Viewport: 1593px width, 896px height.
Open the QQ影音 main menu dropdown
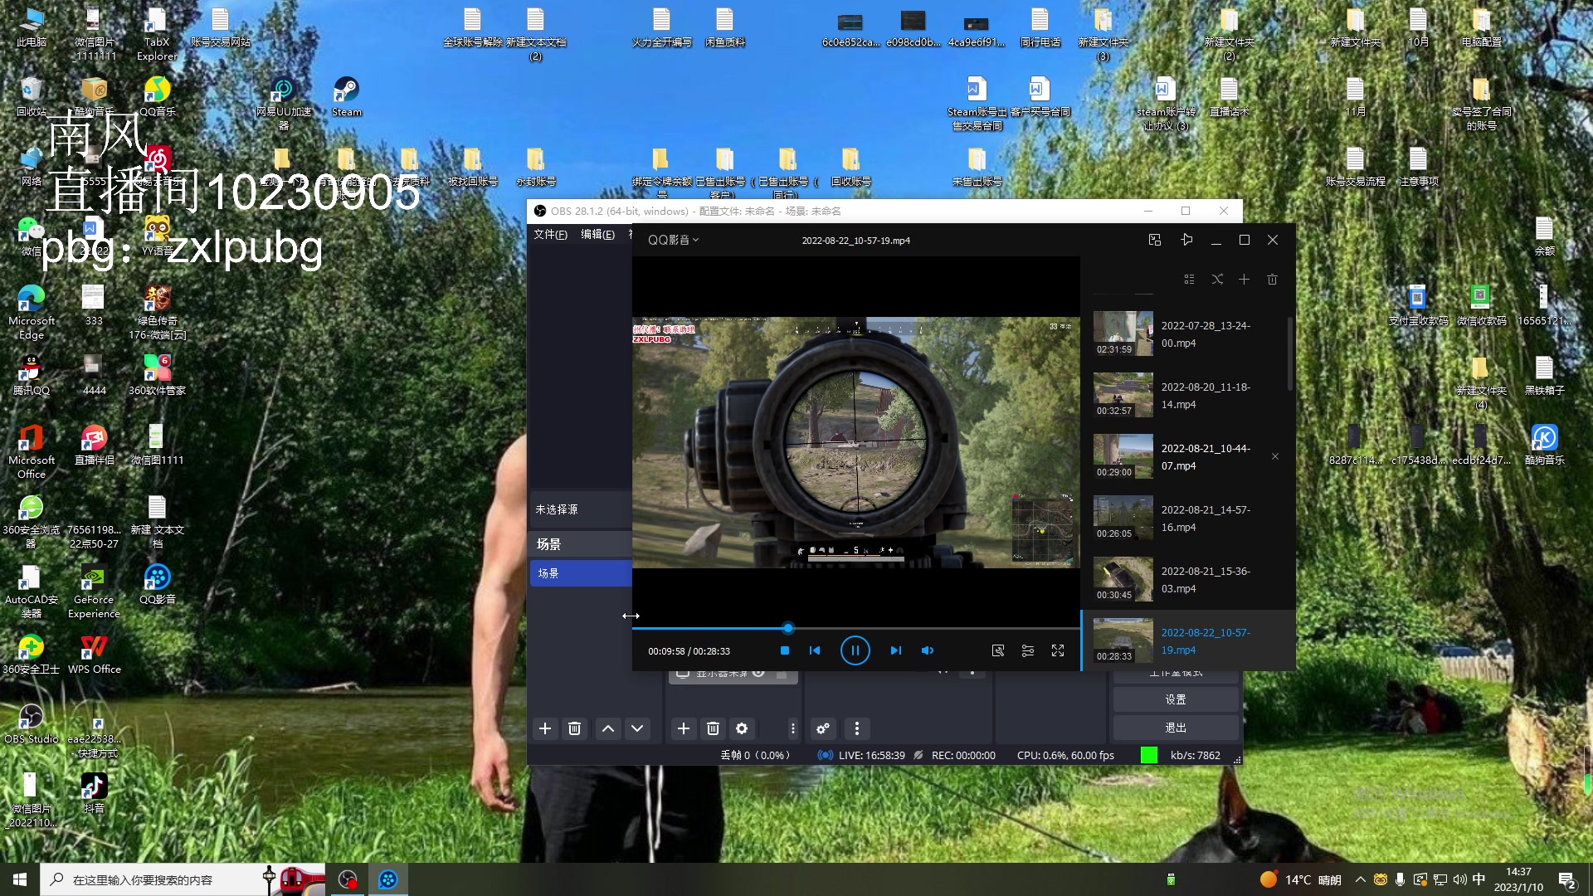pos(673,240)
